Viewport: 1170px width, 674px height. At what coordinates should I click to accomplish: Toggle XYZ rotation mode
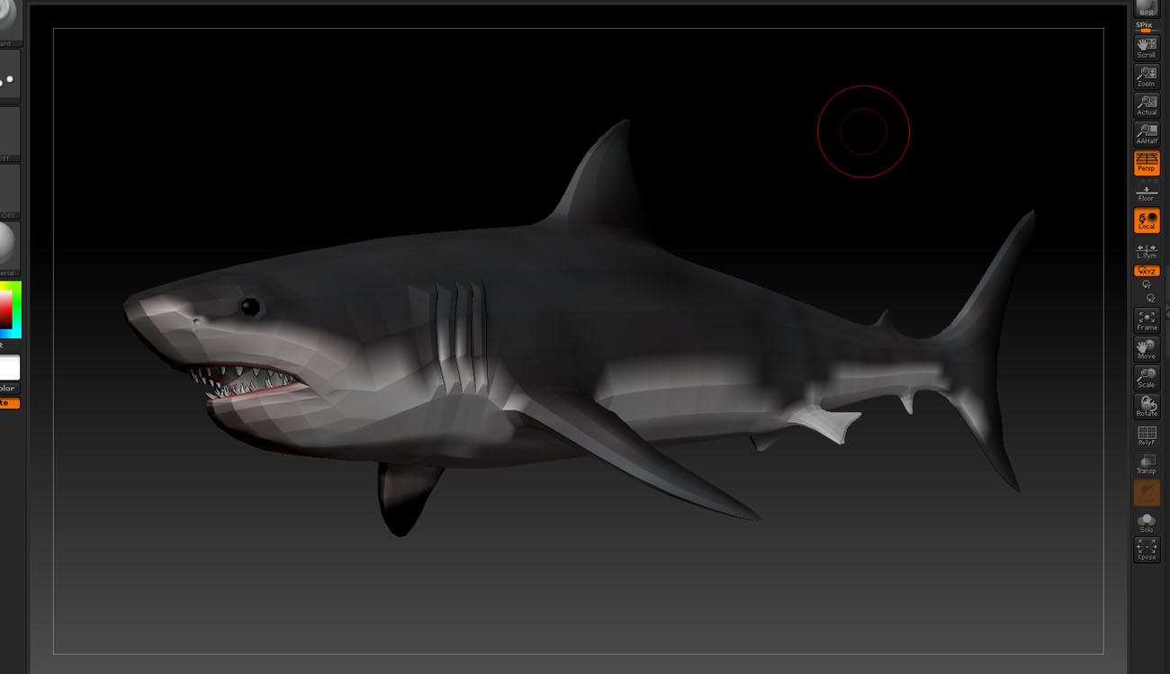(x=1146, y=271)
